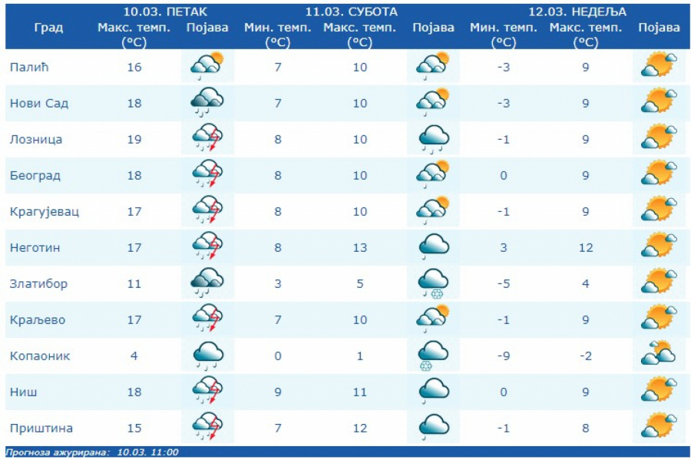Image resolution: width=691 pixels, height=460 pixels.
Task: Click the 12.03. НЕДЕЉА column header
Action: pyautogui.click(x=577, y=12)
